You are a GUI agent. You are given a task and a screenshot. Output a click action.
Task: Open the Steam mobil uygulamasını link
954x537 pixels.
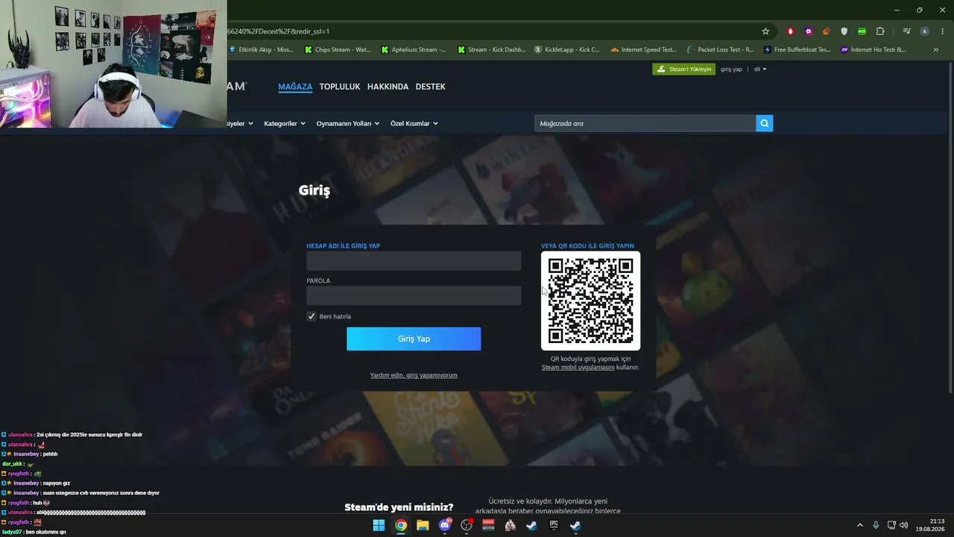click(578, 368)
